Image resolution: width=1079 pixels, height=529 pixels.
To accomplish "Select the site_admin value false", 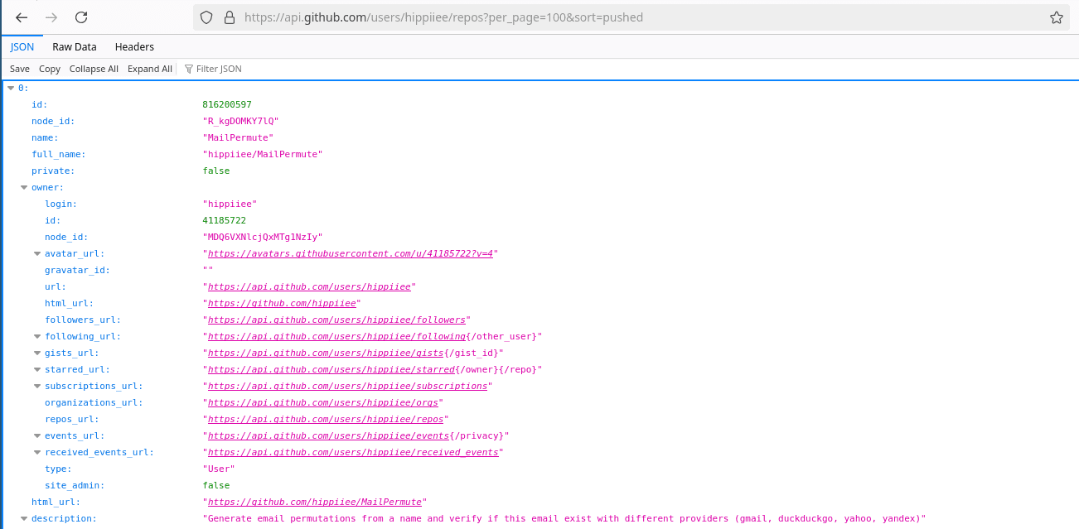I will (x=216, y=485).
